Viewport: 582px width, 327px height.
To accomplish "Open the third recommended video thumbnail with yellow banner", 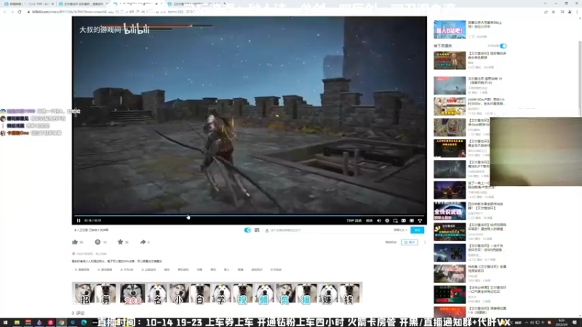I will point(450,106).
